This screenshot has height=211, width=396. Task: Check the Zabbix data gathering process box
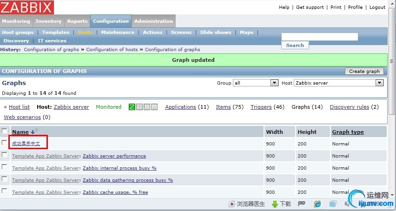coord(4,179)
